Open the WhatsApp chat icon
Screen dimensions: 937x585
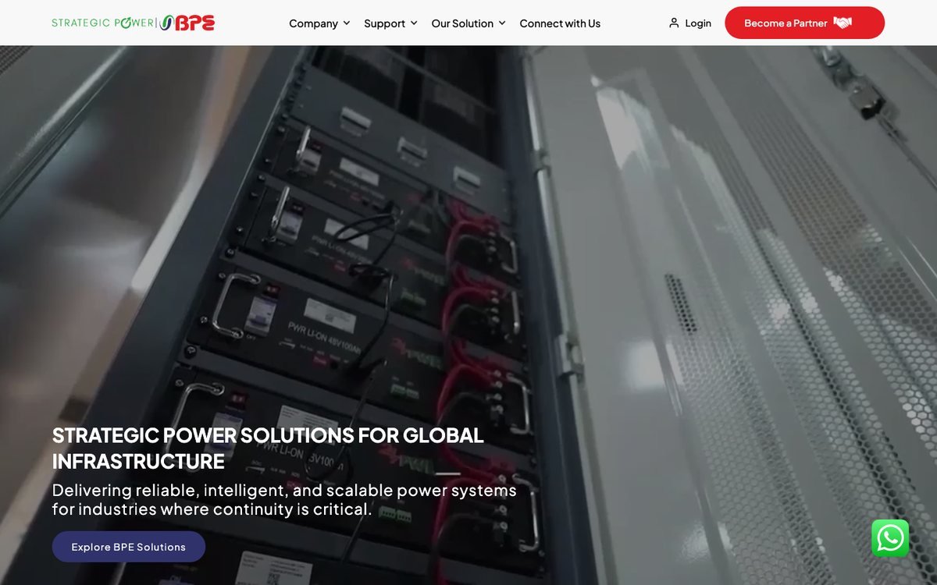click(890, 538)
